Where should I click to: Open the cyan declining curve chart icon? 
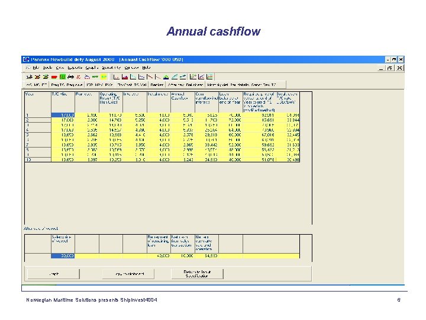click(133, 77)
